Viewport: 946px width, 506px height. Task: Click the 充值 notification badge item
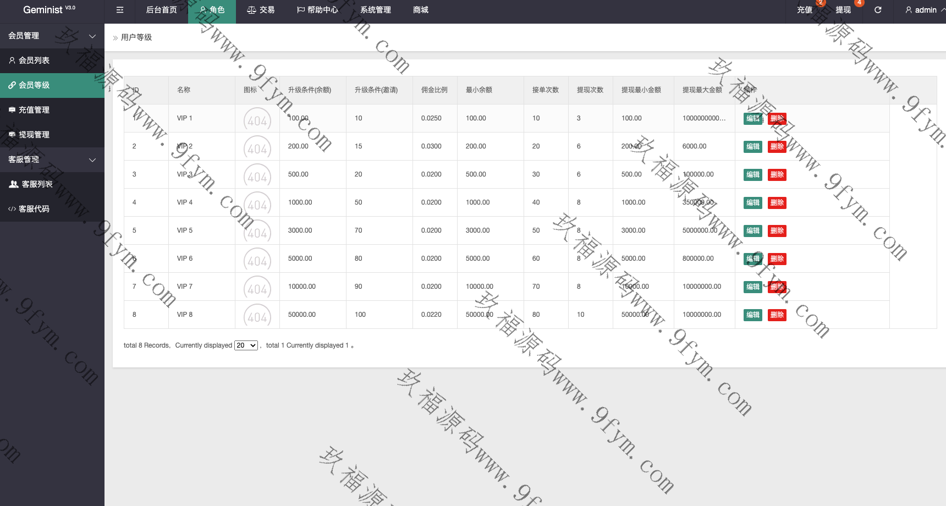coord(805,10)
